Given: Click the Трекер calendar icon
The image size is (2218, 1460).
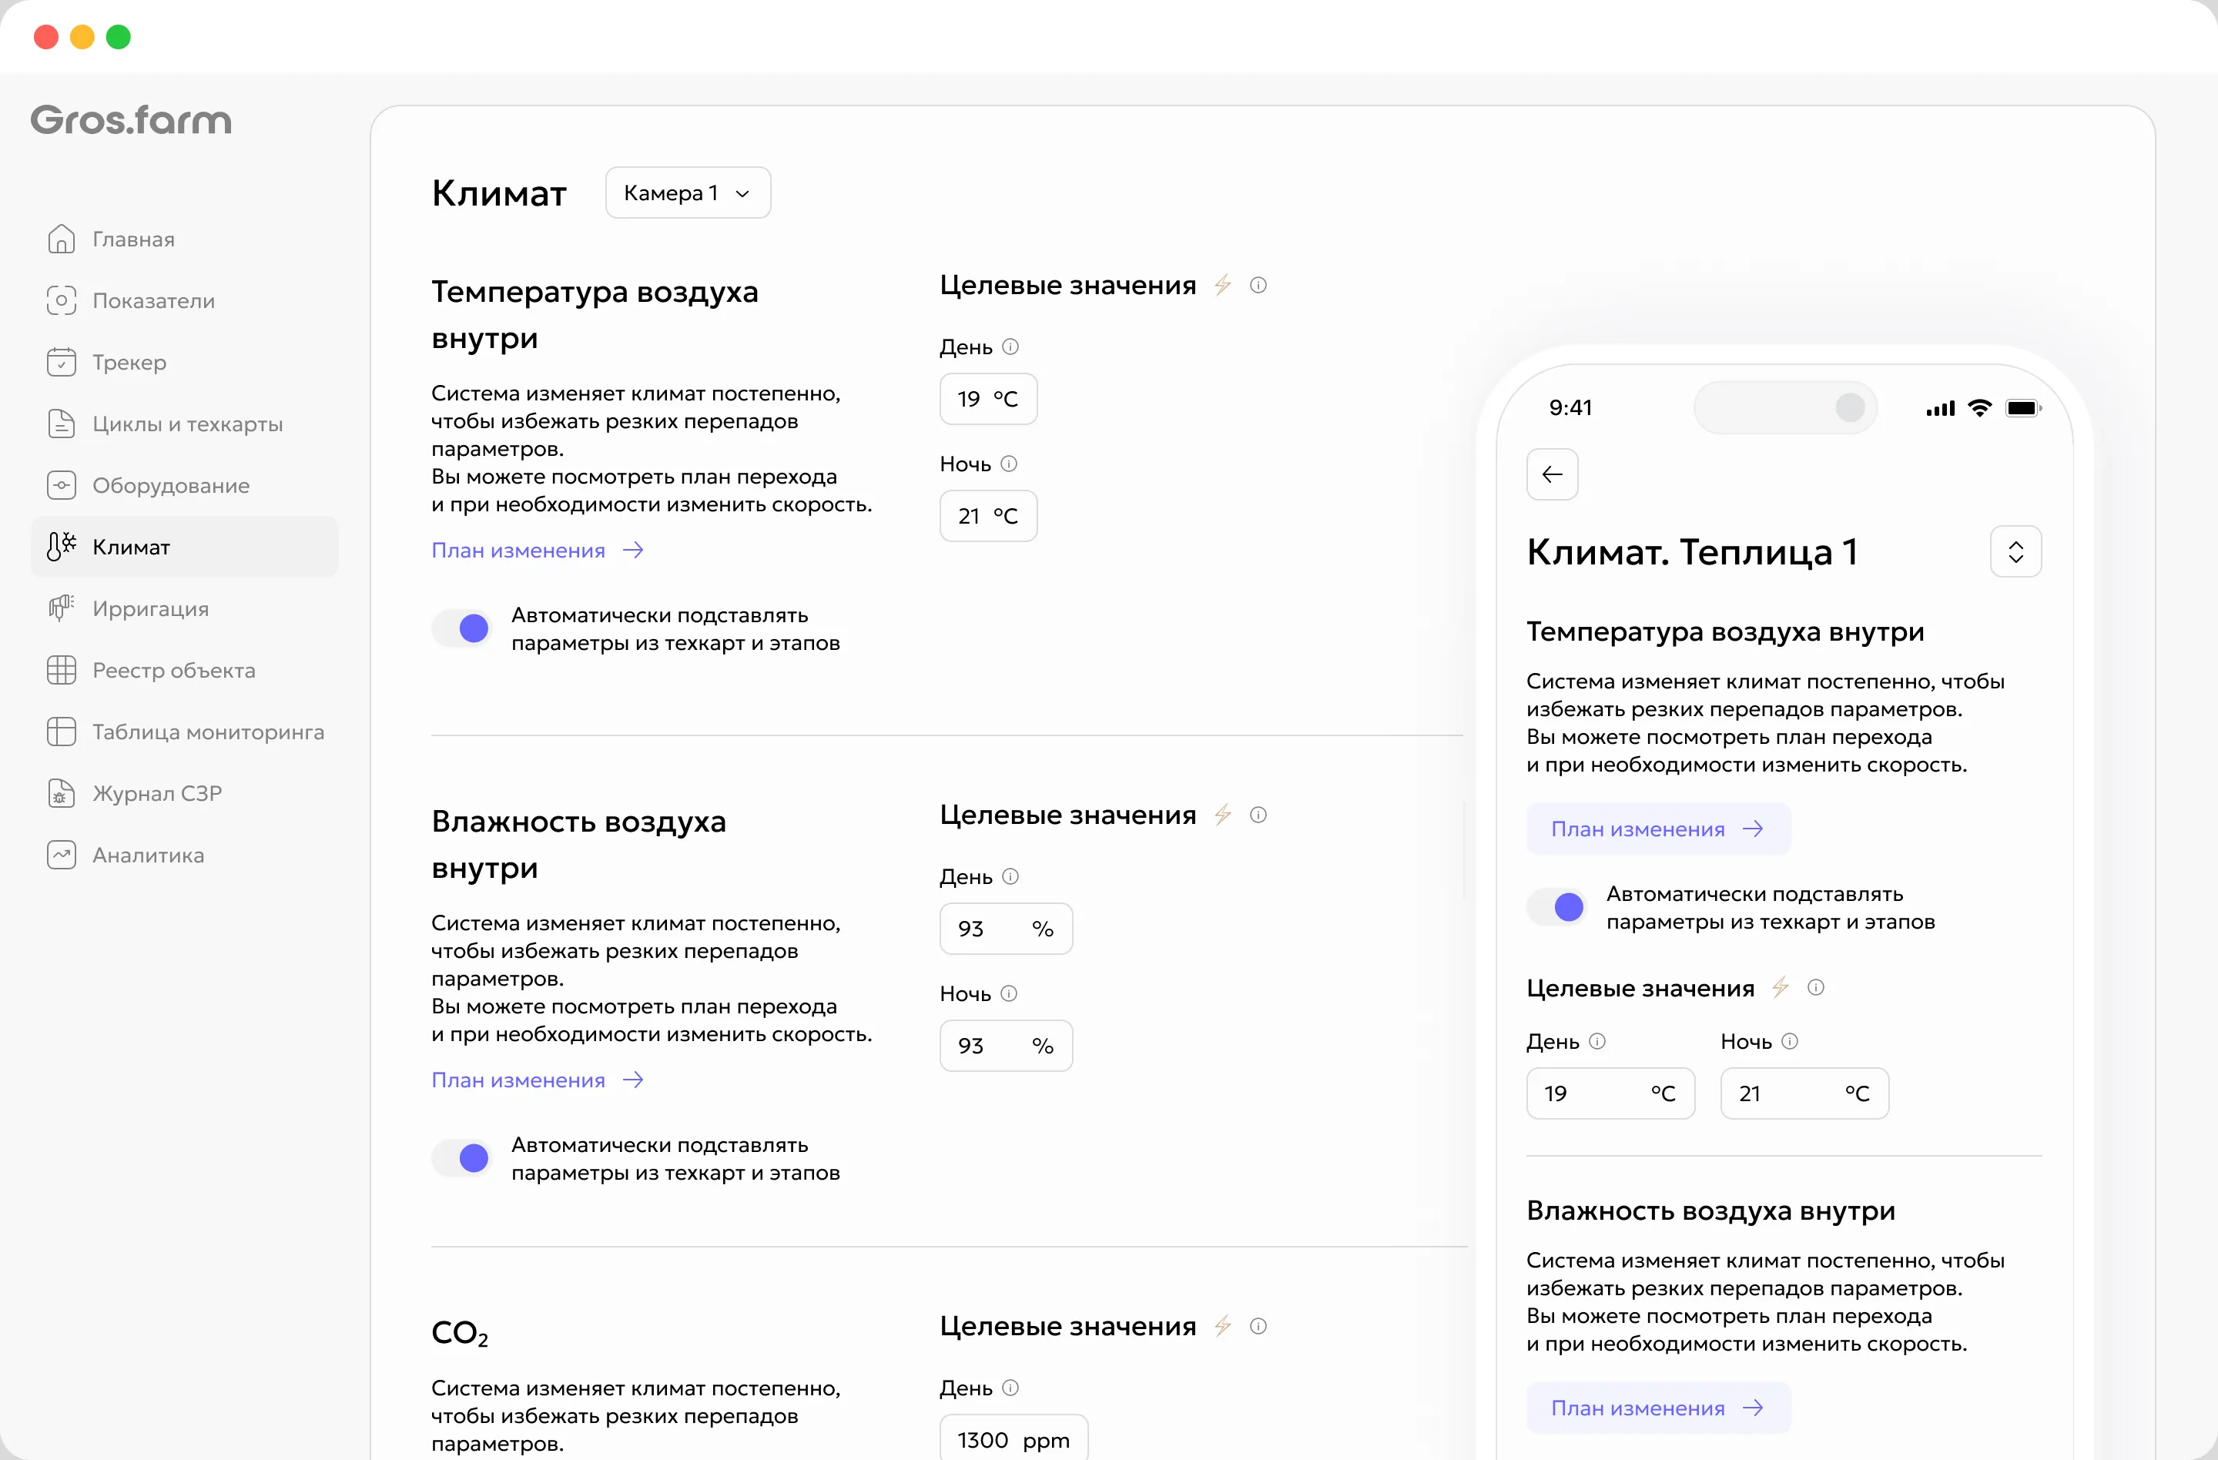Looking at the screenshot, I should click(62, 363).
